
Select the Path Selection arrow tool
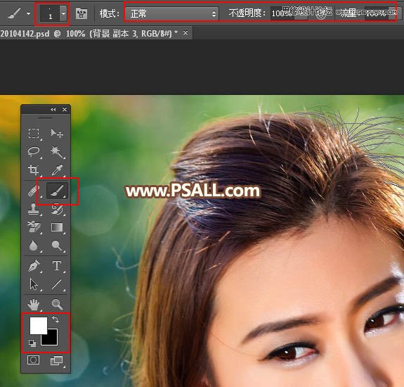click(34, 284)
